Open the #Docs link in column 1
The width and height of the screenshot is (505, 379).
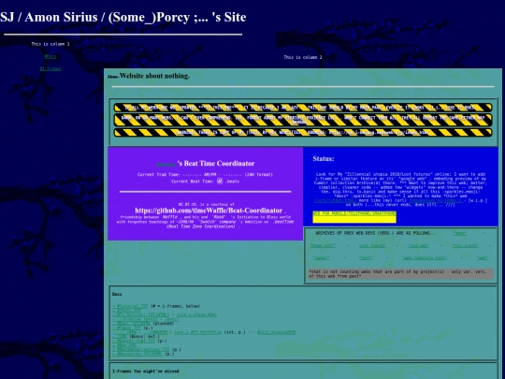(x=50, y=56)
